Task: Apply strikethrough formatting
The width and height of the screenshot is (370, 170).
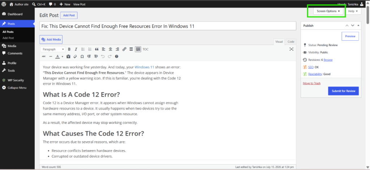Action: coord(44,57)
